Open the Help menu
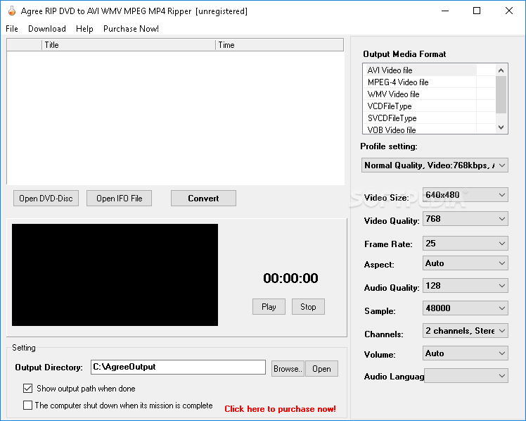The width and height of the screenshot is (526, 421). pyautogui.click(x=84, y=29)
